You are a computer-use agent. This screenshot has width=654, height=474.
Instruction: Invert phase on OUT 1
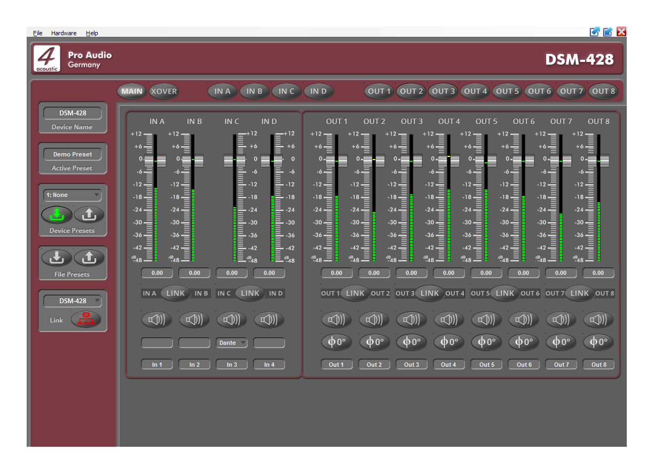336,342
